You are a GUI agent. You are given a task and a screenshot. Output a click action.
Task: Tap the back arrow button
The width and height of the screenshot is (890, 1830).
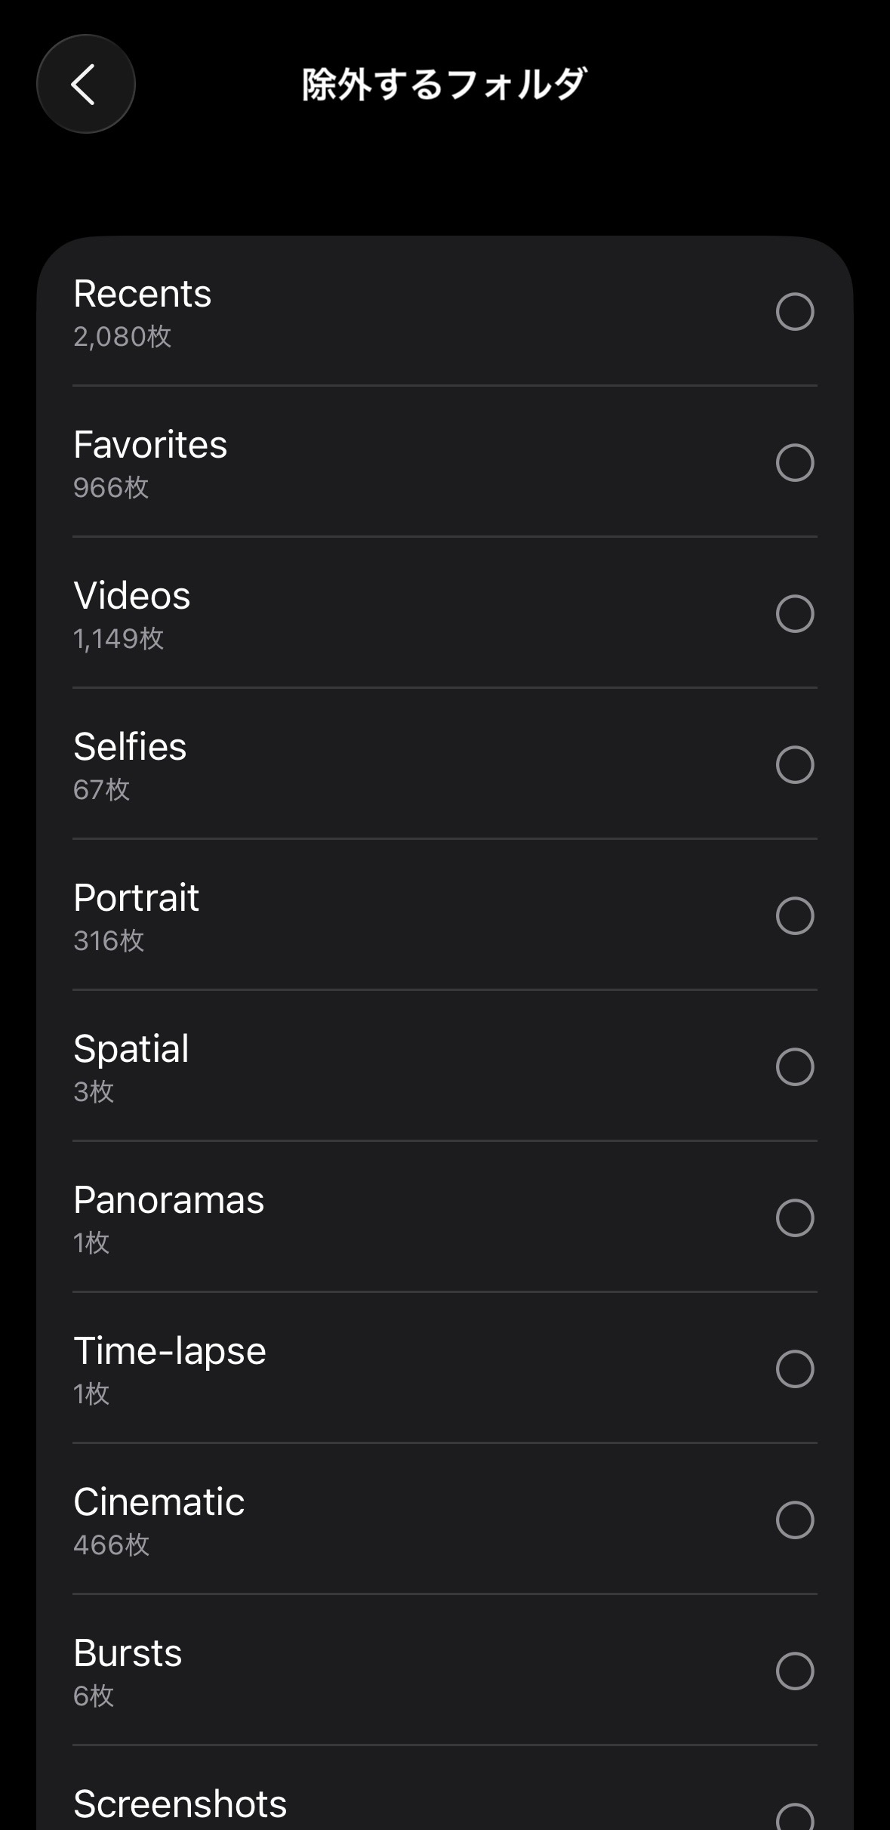tap(85, 84)
